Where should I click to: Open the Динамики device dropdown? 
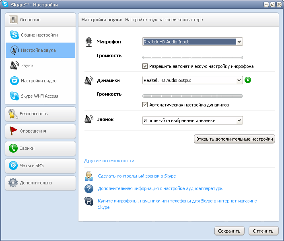point(193,80)
